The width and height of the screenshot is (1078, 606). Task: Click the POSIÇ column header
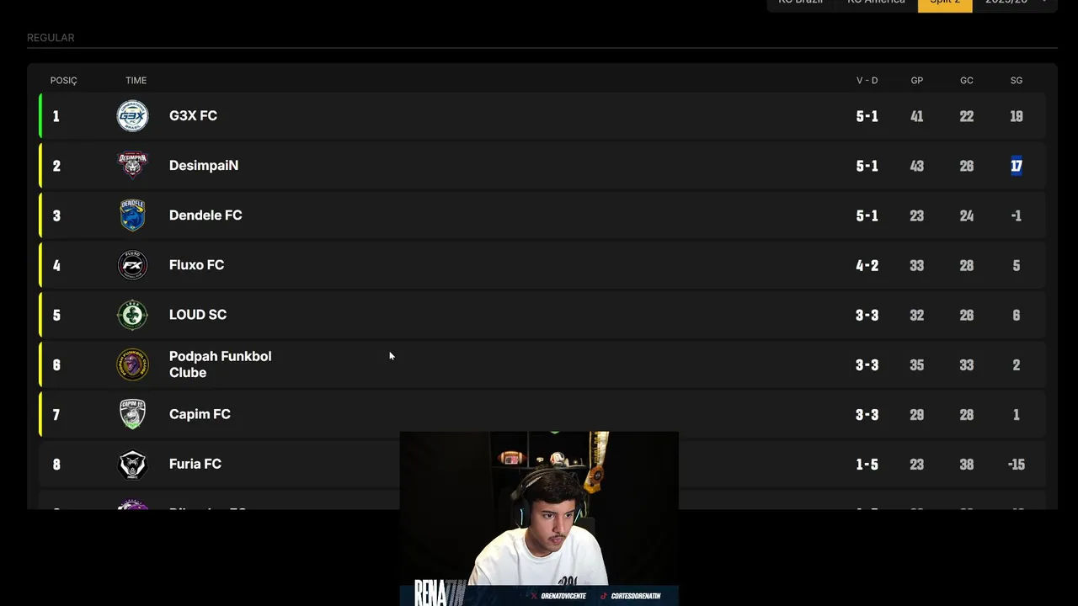pos(63,81)
